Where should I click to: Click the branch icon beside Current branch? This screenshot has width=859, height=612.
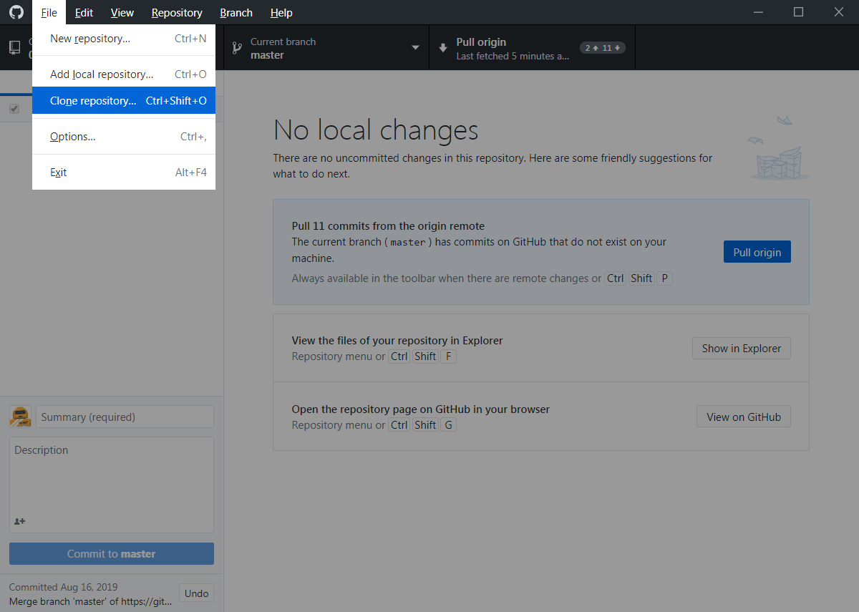click(x=236, y=47)
